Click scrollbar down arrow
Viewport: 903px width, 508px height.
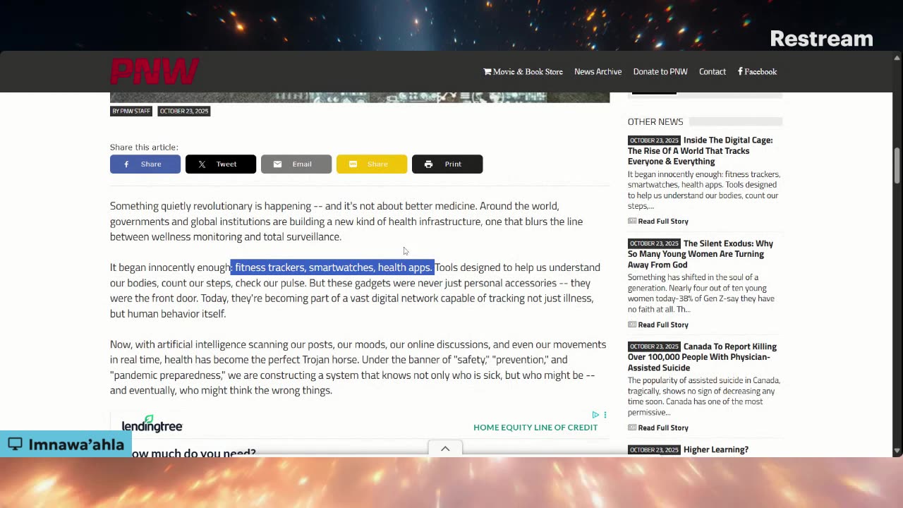[897, 450]
